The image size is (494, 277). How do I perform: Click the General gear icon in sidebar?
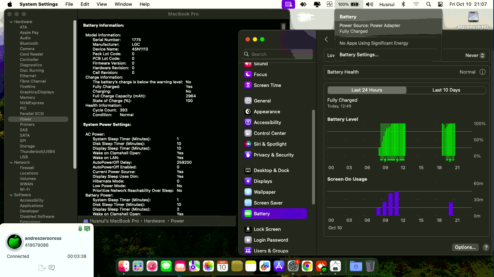[248, 101]
